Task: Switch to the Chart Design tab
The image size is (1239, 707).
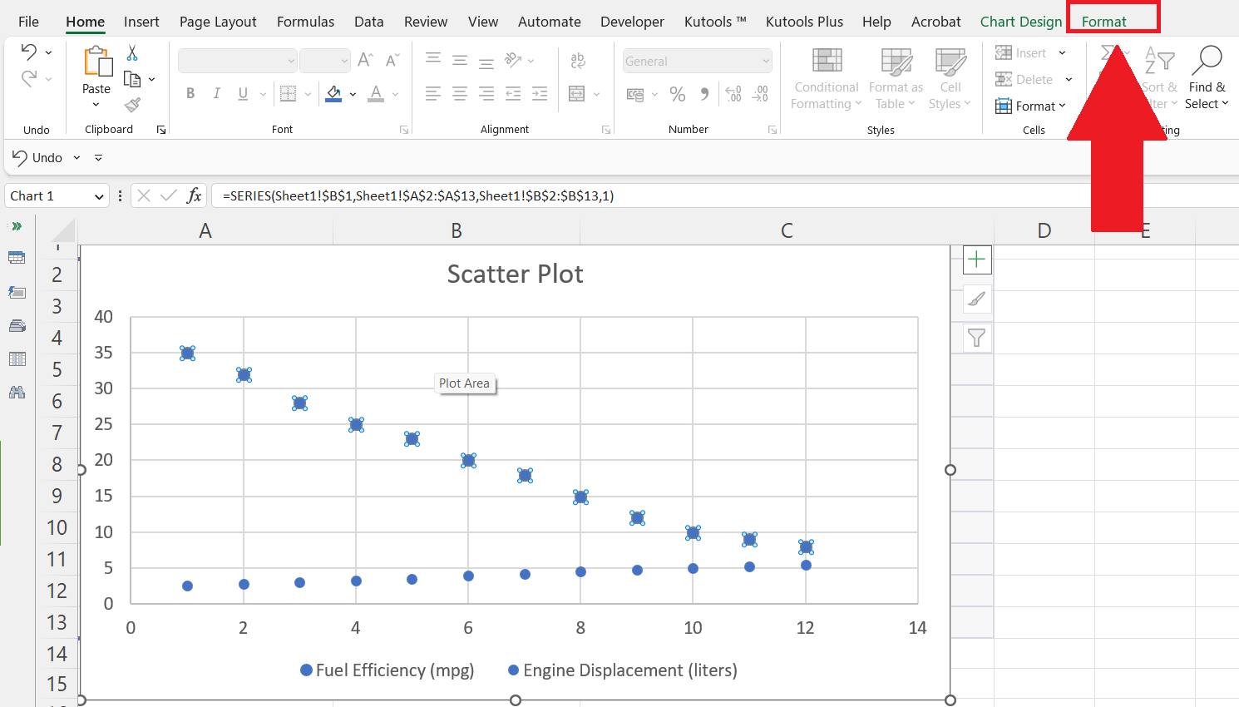Action: pyautogui.click(x=1020, y=21)
